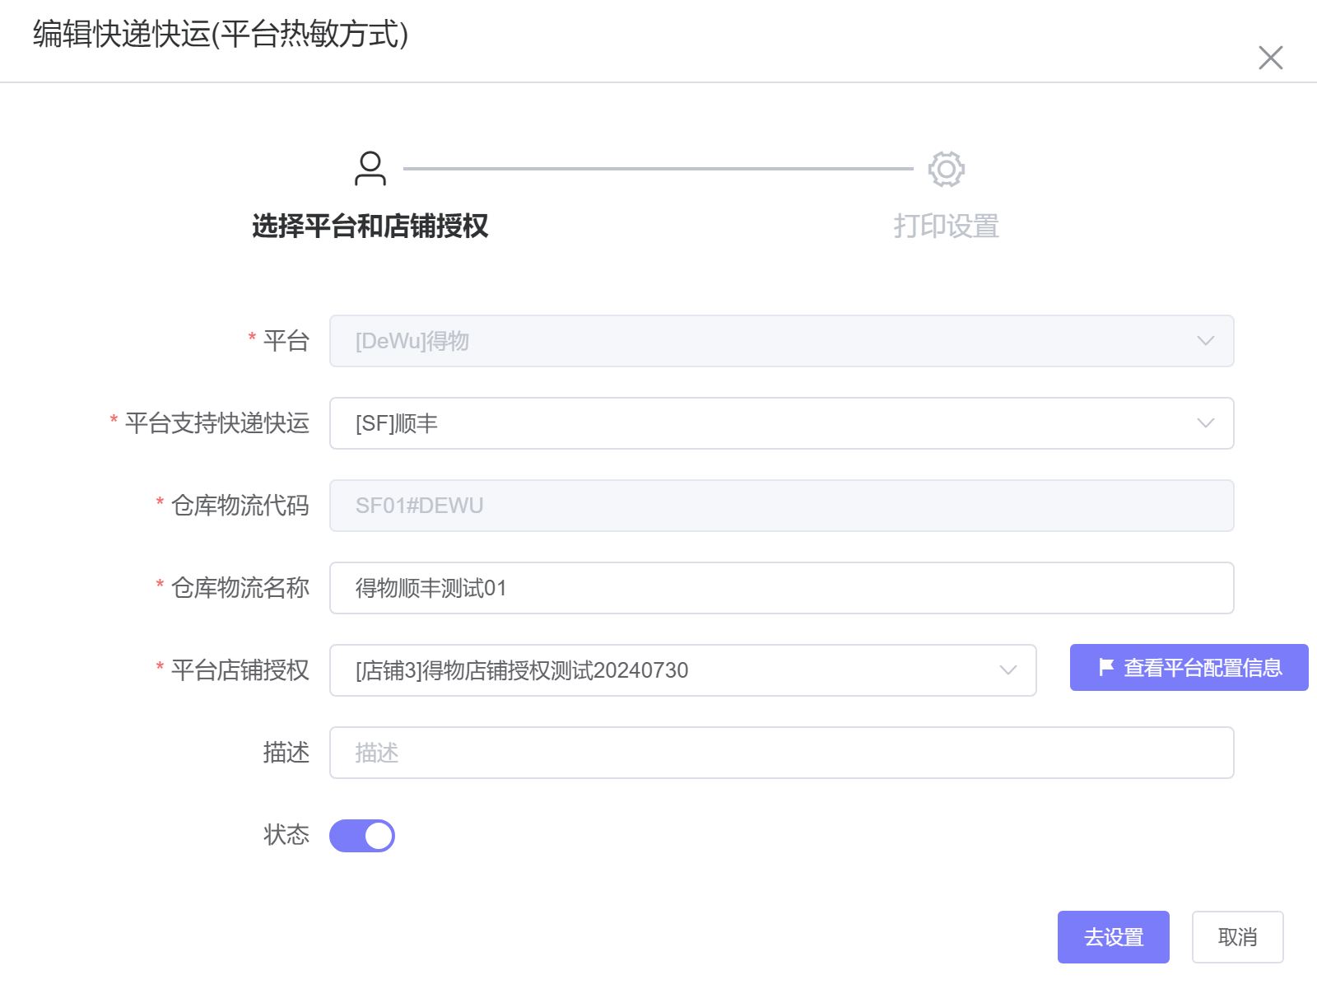Click the progress line between the steps
The image size is (1317, 989).
[658, 169]
